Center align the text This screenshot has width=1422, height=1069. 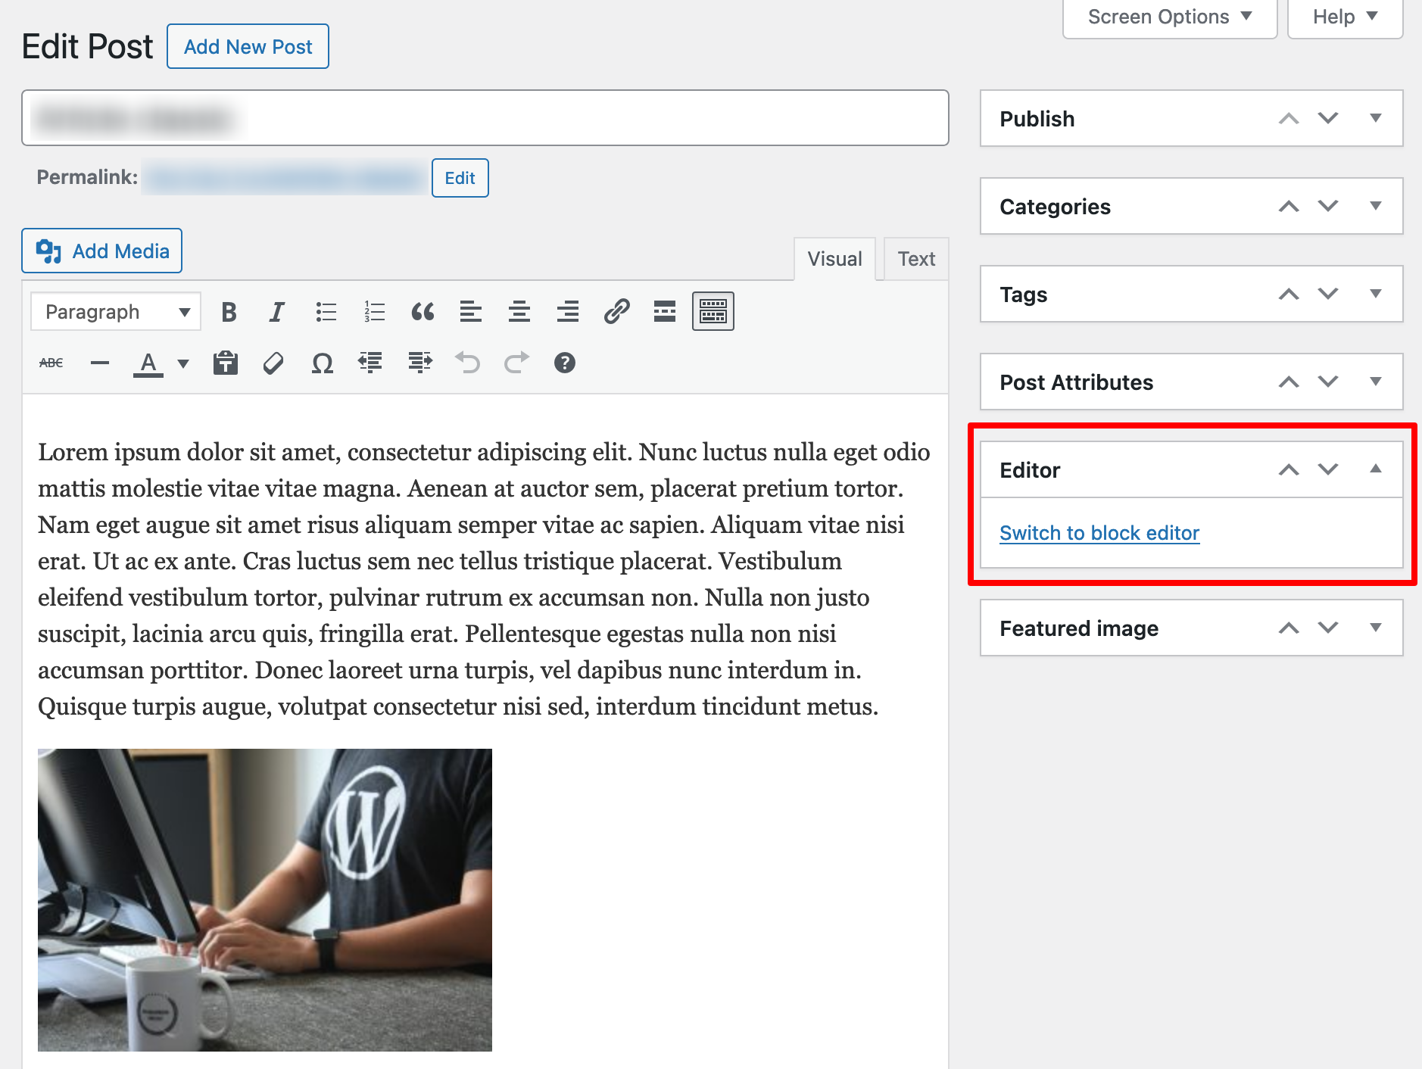[519, 311]
